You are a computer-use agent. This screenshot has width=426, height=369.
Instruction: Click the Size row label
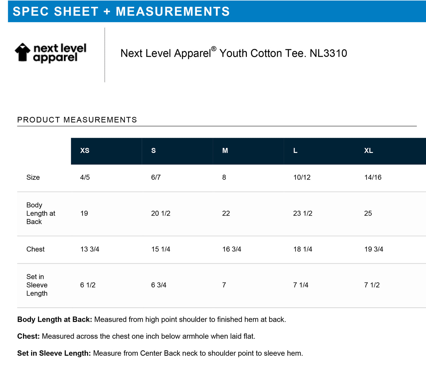point(33,177)
